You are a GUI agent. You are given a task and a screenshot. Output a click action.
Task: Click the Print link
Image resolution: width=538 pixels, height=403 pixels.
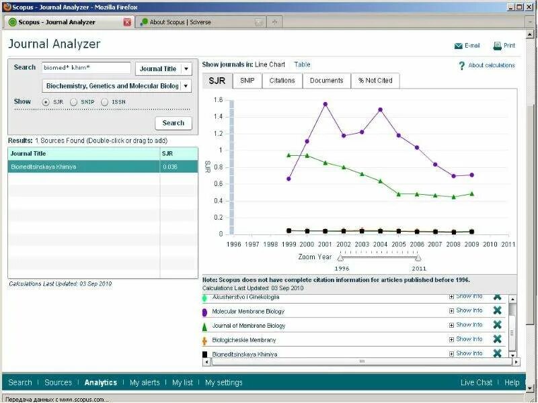click(x=509, y=46)
